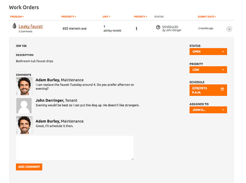Sort by Submit Date column header
The image size is (246, 183).
tap(207, 17)
